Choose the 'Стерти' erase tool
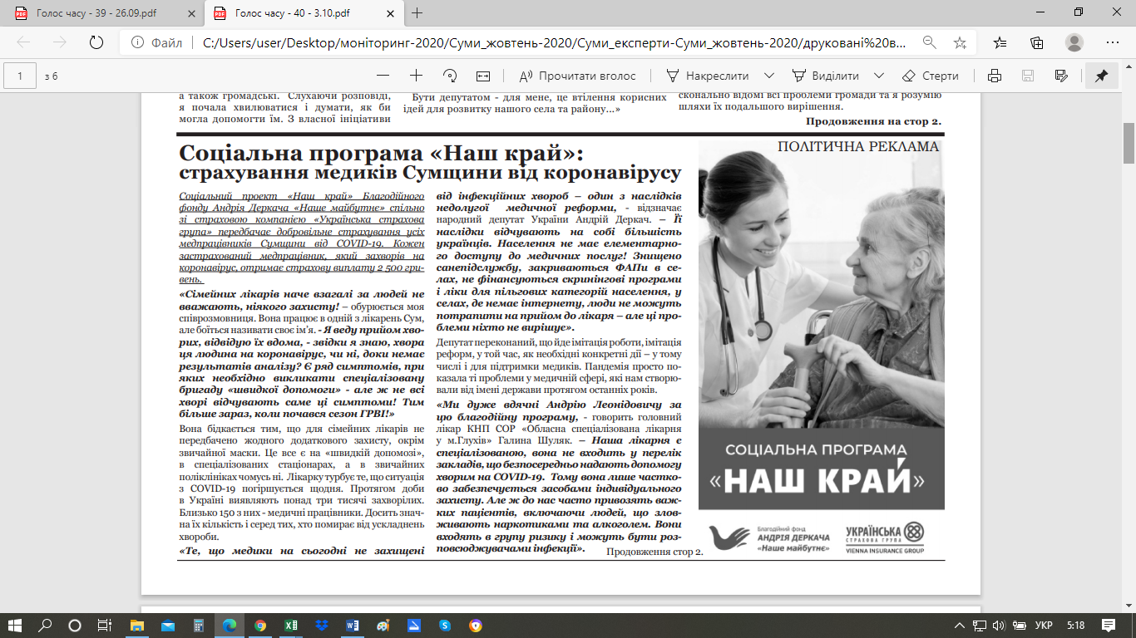This screenshot has height=638, width=1136. 931,76
